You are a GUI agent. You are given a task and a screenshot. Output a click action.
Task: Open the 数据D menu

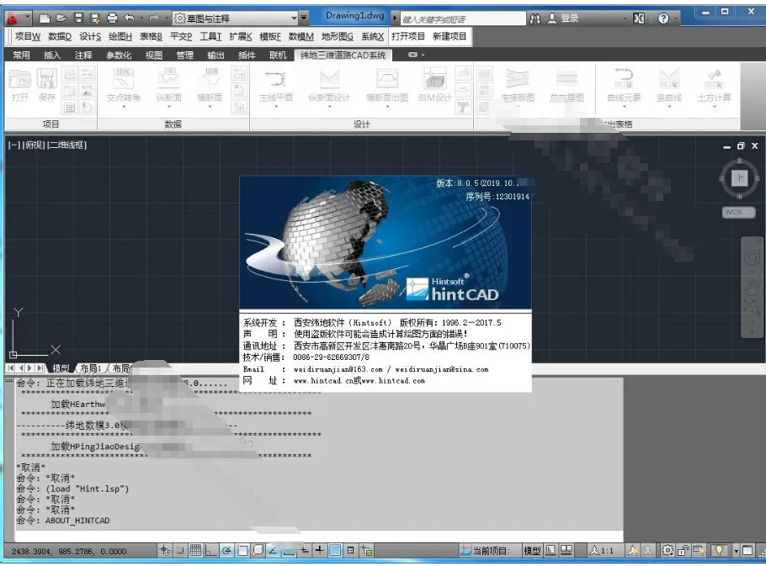tap(60, 37)
